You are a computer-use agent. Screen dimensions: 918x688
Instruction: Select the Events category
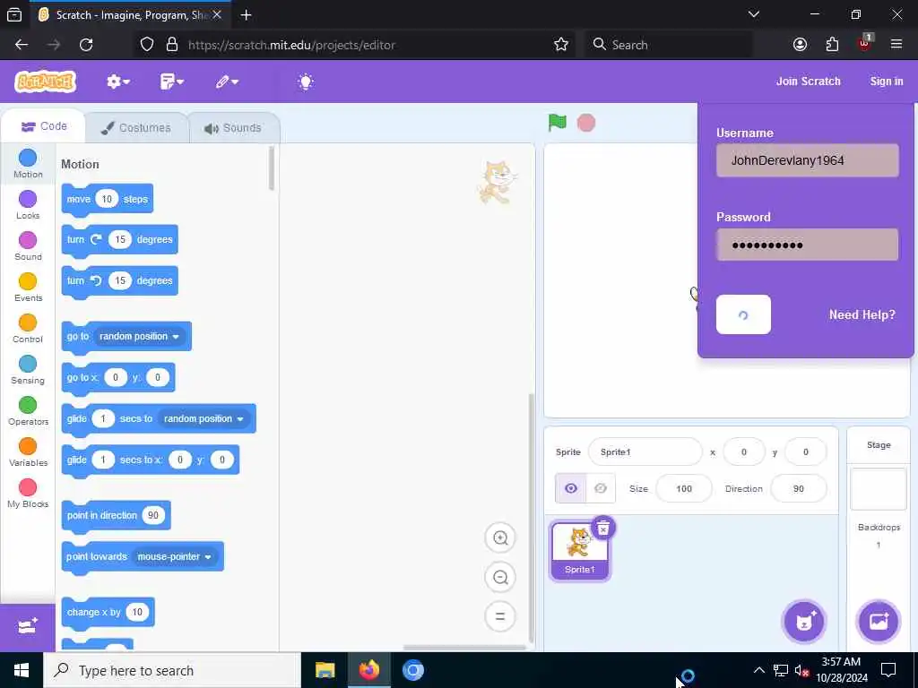(28, 288)
